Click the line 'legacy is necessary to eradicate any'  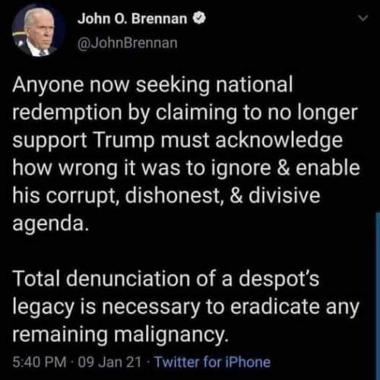(186, 307)
